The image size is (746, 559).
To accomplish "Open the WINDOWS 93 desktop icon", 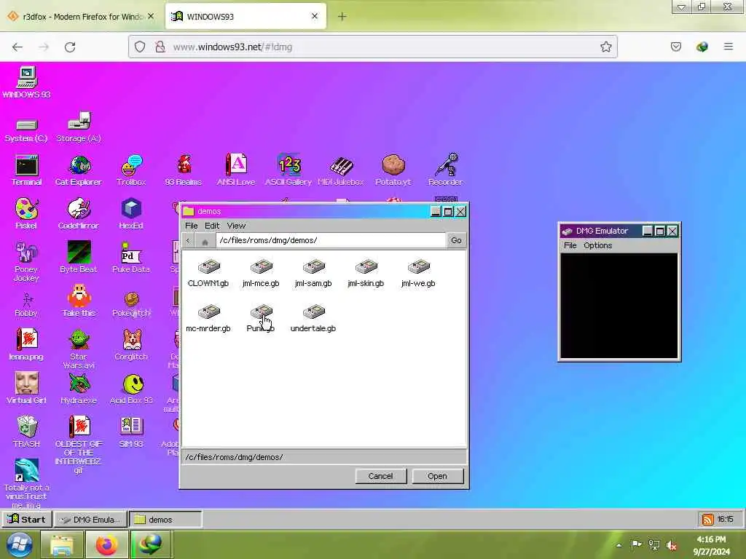I will pos(27,82).
